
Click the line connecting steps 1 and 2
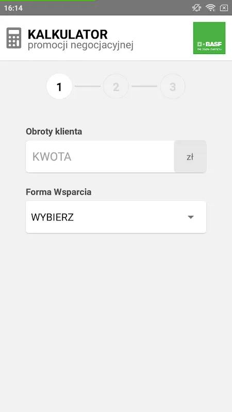pos(88,86)
